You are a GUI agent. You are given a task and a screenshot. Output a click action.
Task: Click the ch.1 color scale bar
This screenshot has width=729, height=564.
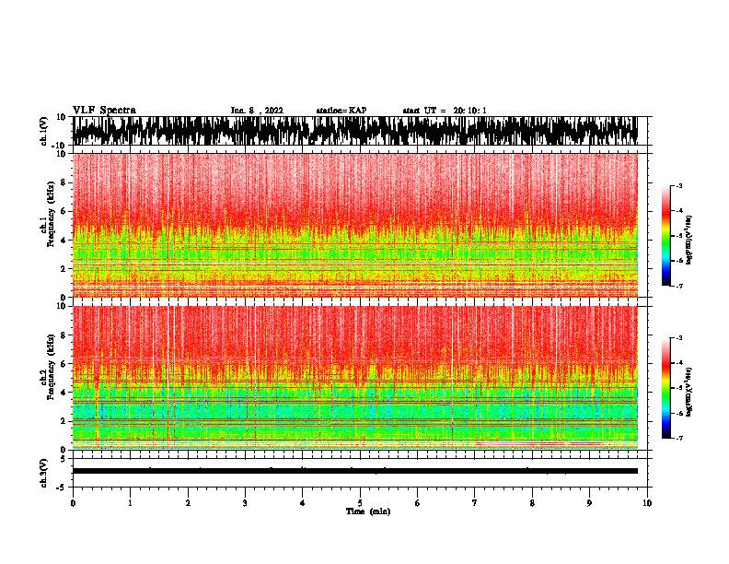click(x=666, y=236)
